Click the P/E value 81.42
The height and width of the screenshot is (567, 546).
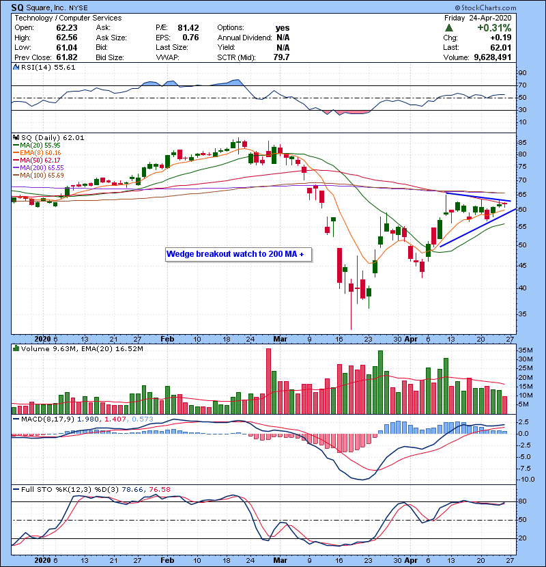(188, 28)
